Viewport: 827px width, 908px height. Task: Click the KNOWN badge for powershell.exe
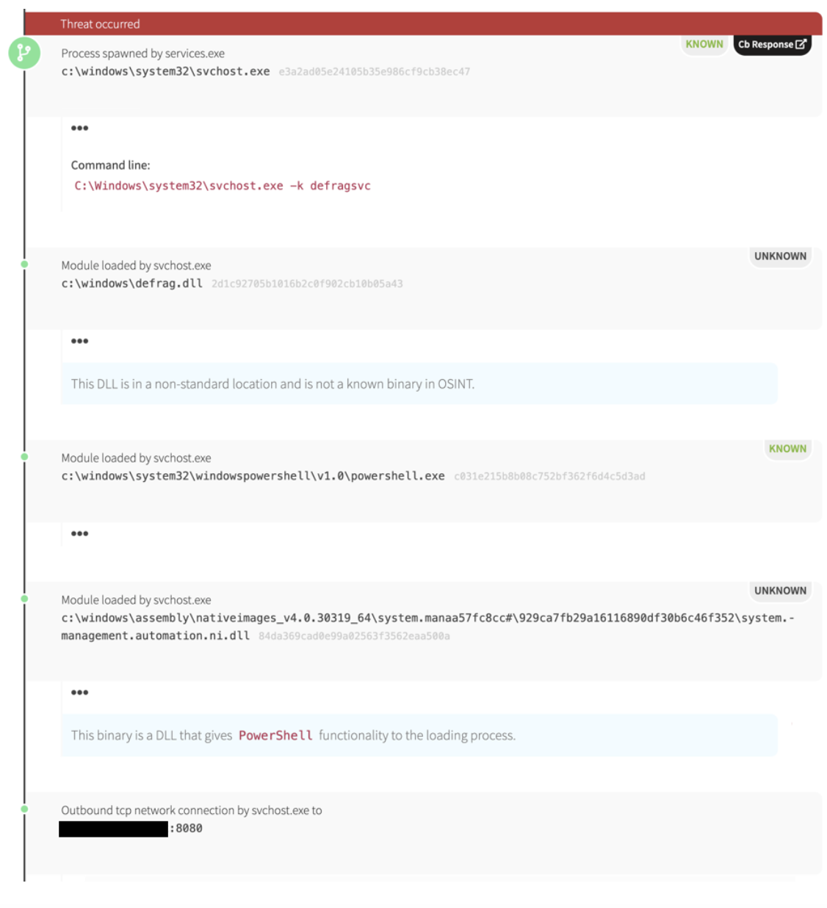(787, 449)
